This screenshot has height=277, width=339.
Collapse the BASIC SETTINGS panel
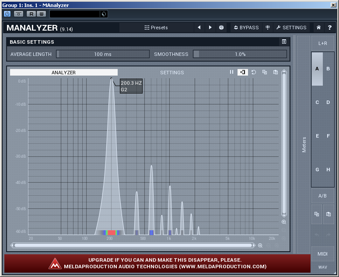284,42
